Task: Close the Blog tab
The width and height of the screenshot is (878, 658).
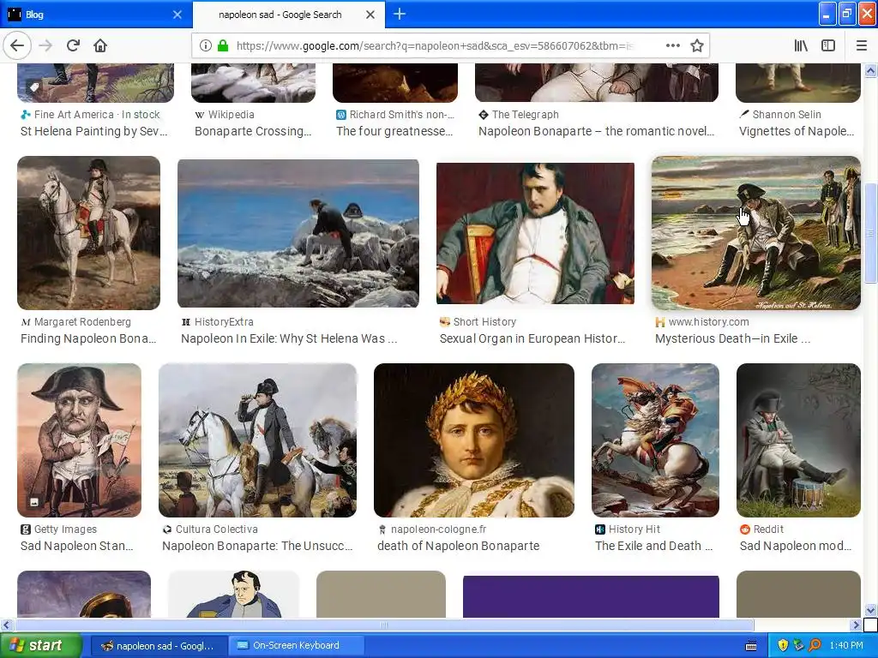Action: (x=177, y=15)
